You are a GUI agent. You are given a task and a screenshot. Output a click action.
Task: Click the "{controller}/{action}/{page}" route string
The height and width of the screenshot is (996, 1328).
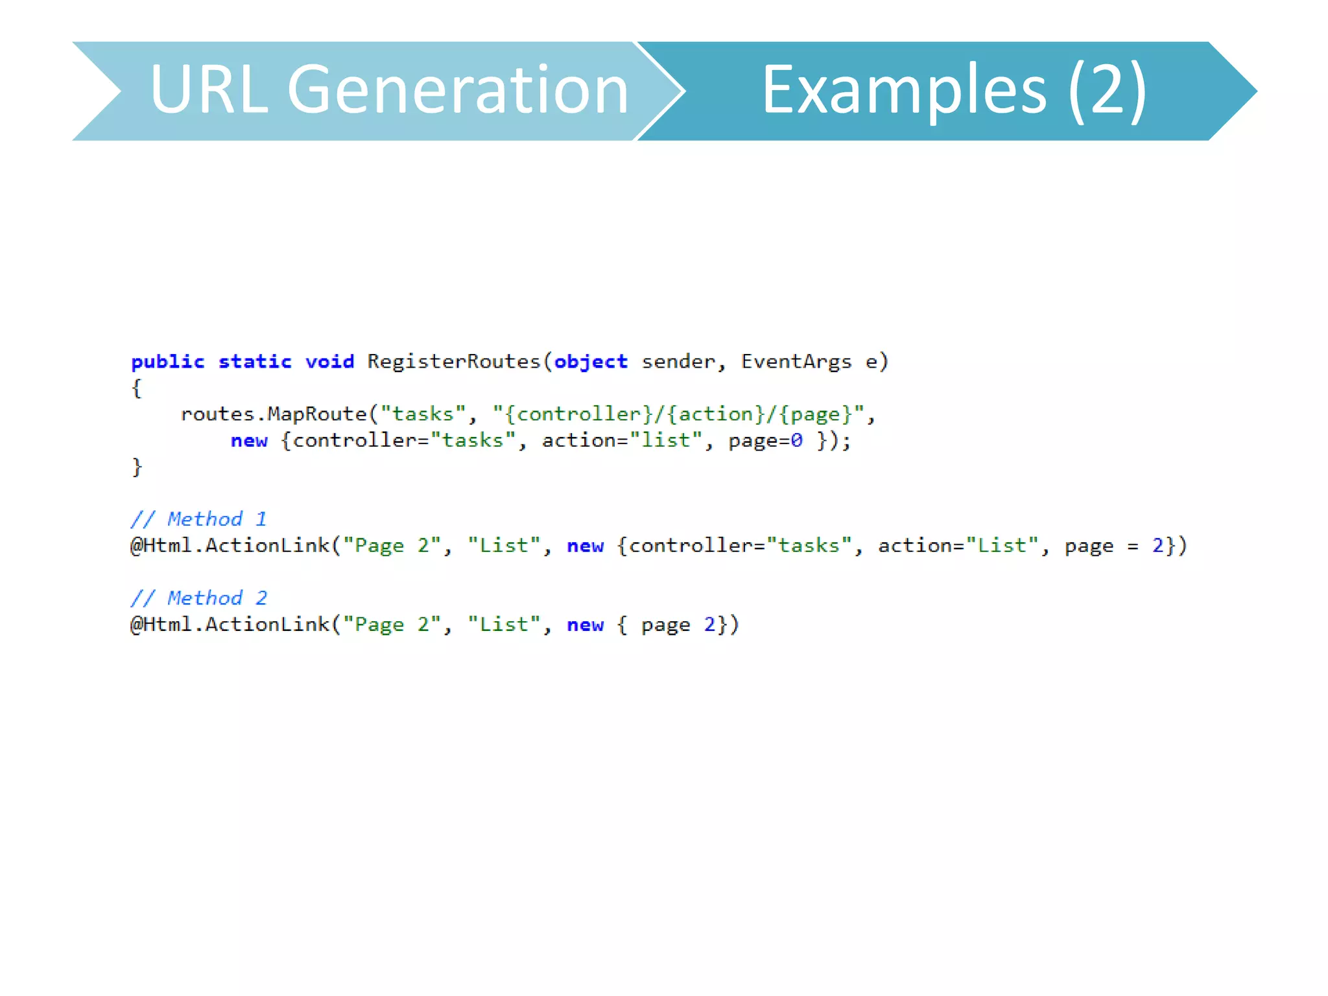tap(678, 414)
